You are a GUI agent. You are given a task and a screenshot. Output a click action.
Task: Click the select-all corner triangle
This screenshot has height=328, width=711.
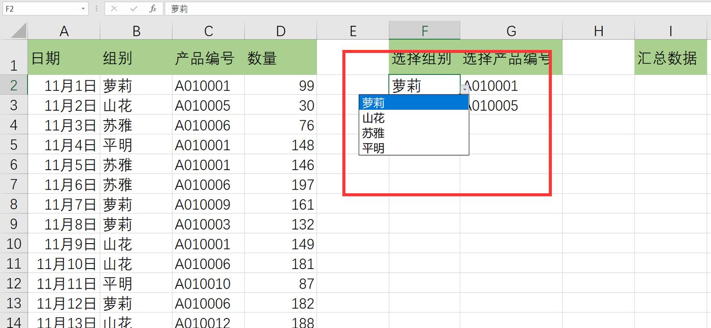pos(19,30)
